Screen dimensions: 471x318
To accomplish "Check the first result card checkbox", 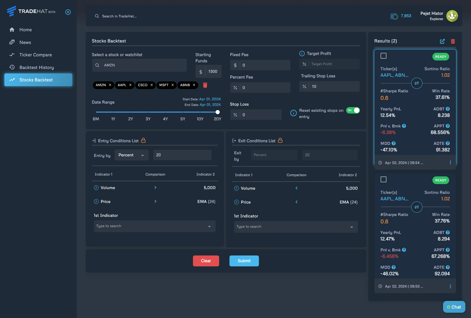I will coord(384,56).
